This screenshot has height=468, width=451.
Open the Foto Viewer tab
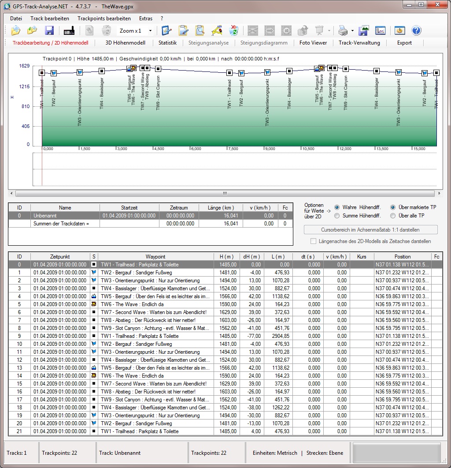tap(313, 43)
